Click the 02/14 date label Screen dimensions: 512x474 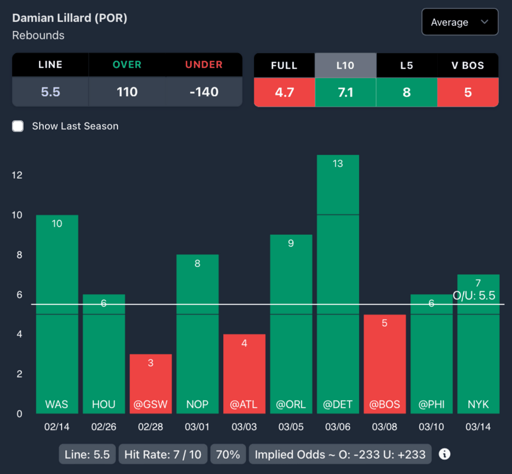[x=57, y=426]
